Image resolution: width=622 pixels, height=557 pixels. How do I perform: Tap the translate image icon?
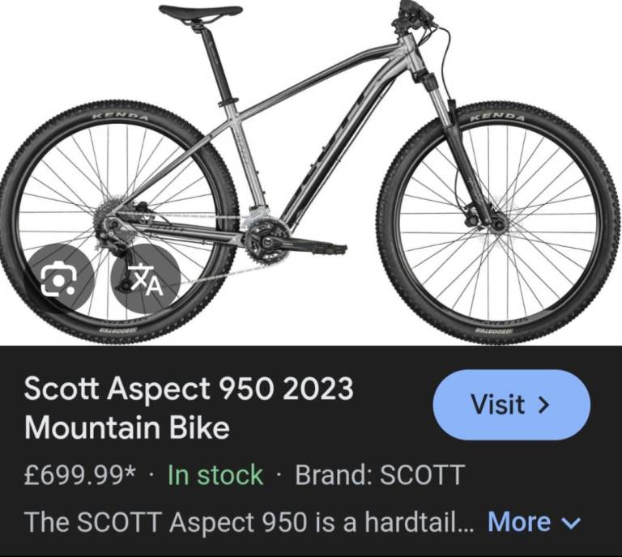147,278
